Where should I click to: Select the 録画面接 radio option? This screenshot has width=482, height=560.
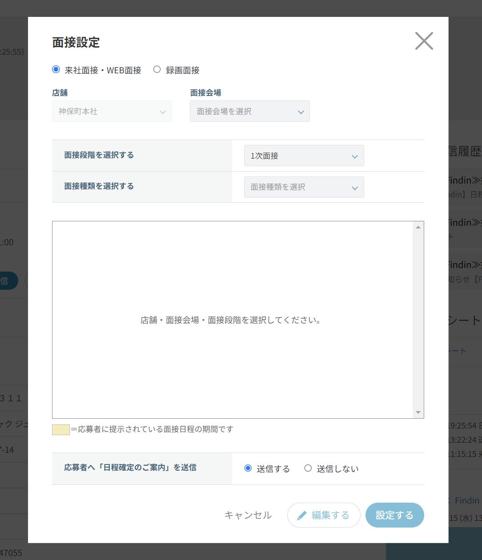click(157, 70)
